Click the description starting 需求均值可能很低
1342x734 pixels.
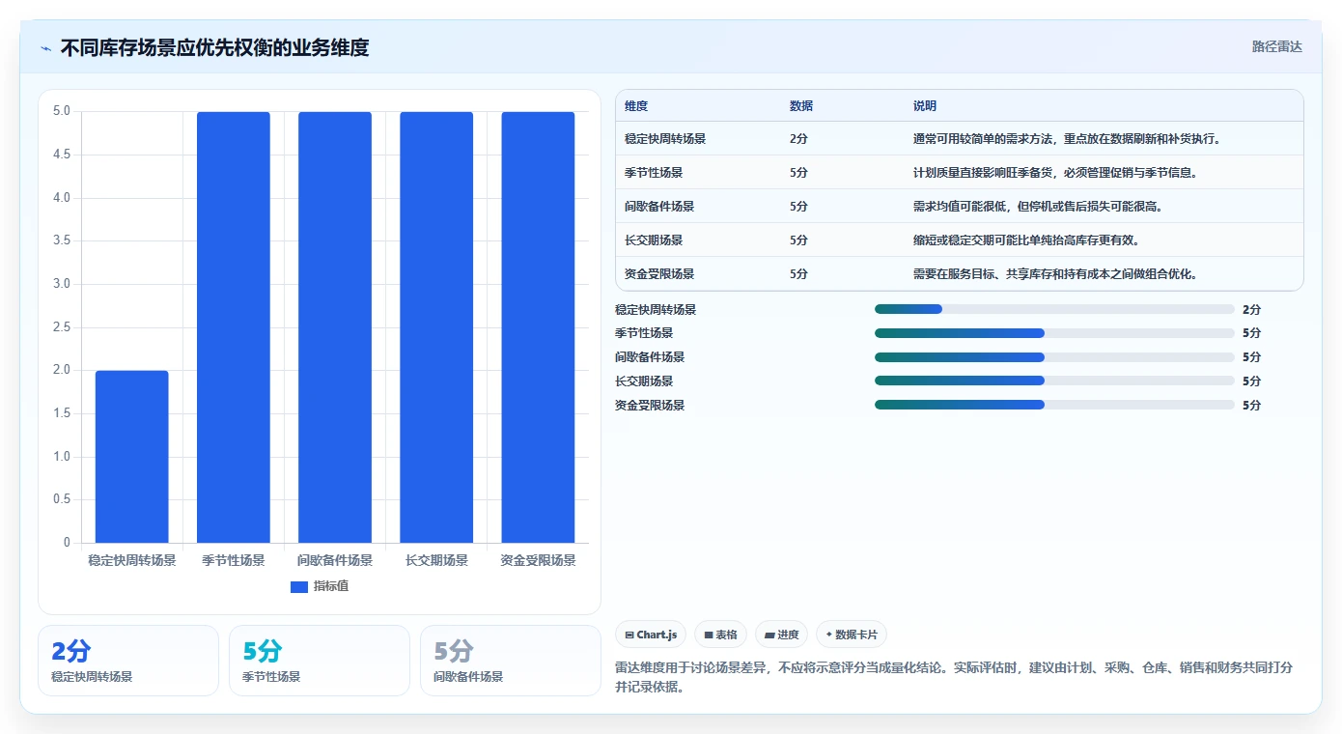1041,207
